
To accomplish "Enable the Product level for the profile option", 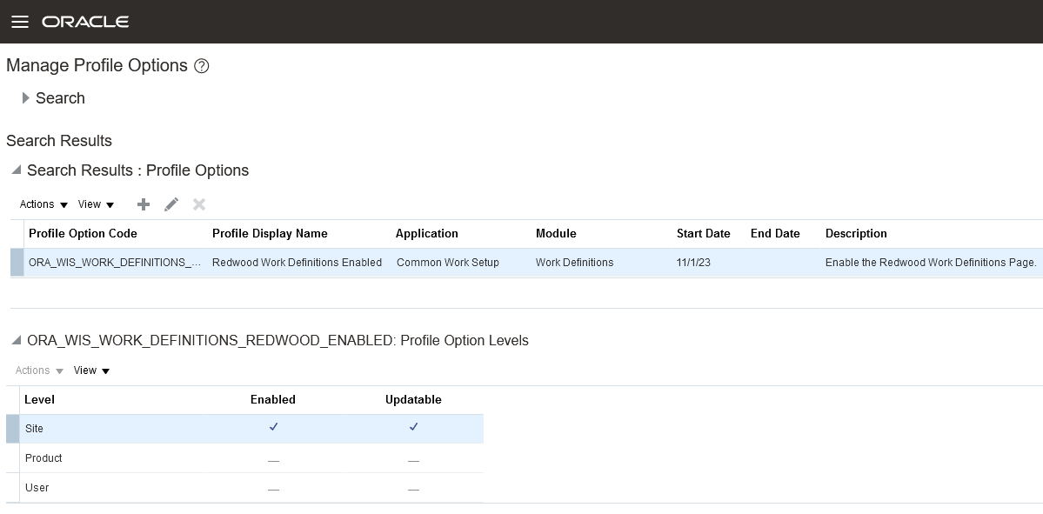I will coord(273,458).
